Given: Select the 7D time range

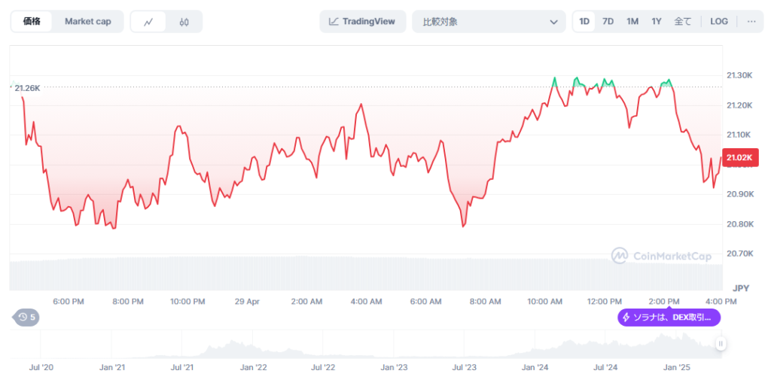Looking at the screenshot, I should [608, 22].
